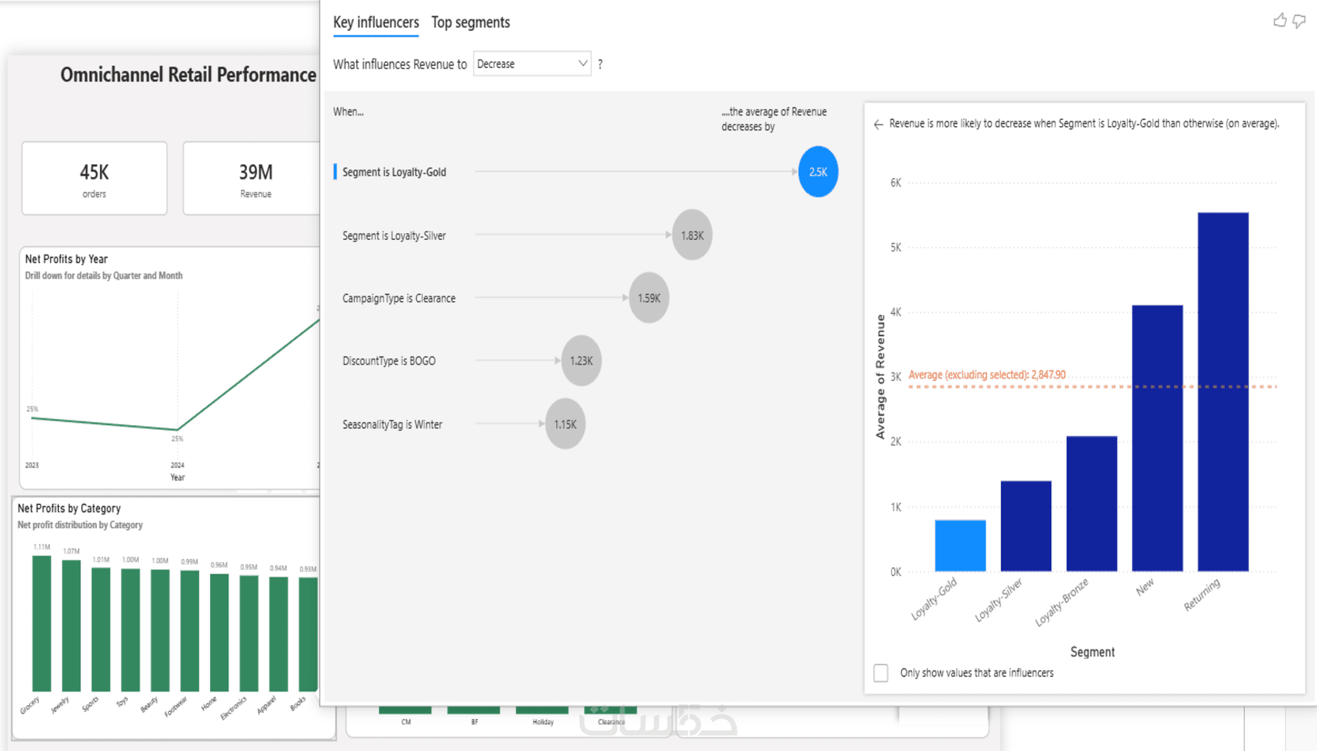Click the light blue Loyalty-Gold bar
Image resolution: width=1317 pixels, height=751 pixels.
(960, 546)
